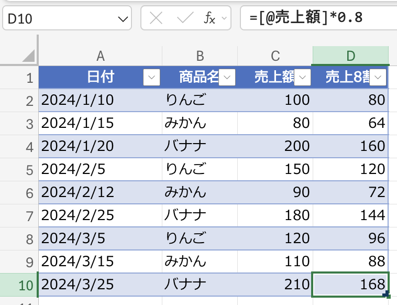The image size is (397, 305).
Task: Select the column D header
Action: coord(350,56)
